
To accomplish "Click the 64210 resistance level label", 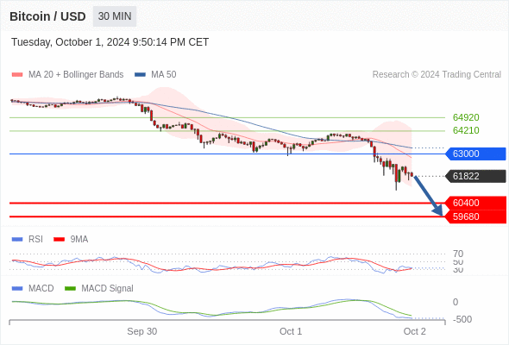I will click(466, 130).
